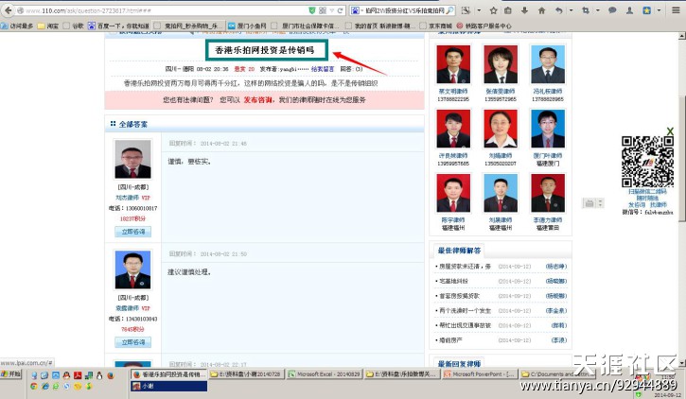
Task: Open the downloads arrow icon
Action: tap(524, 10)
